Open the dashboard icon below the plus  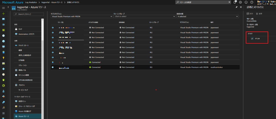[3, 19]
